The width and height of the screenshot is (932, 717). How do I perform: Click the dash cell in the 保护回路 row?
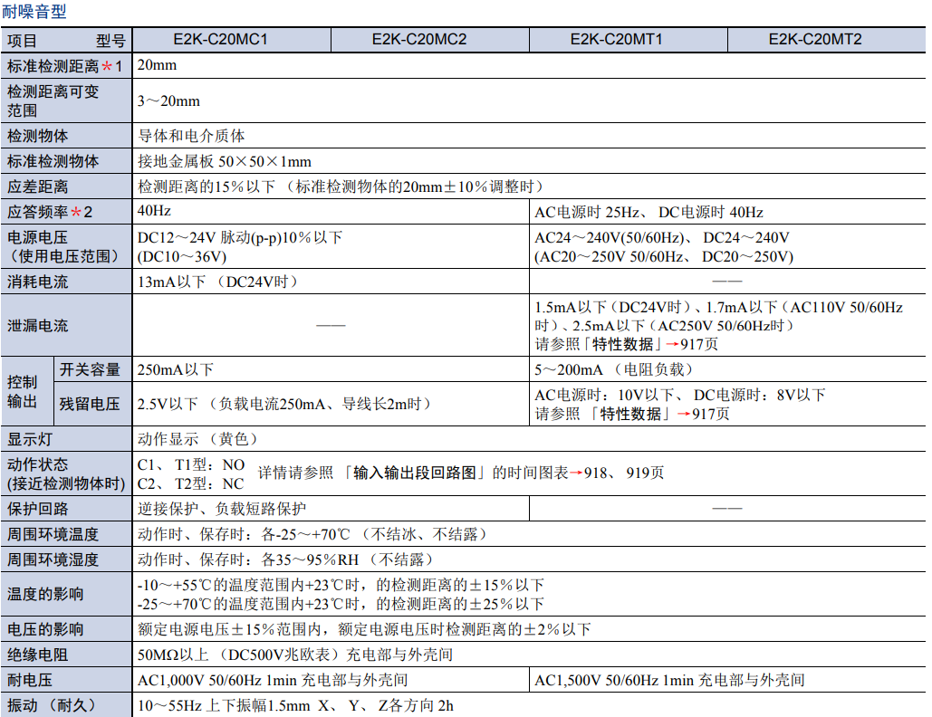(x=727, y=509)
